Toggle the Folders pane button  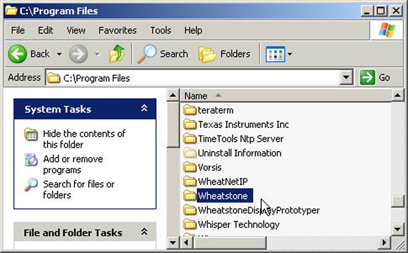coord(224,54)
